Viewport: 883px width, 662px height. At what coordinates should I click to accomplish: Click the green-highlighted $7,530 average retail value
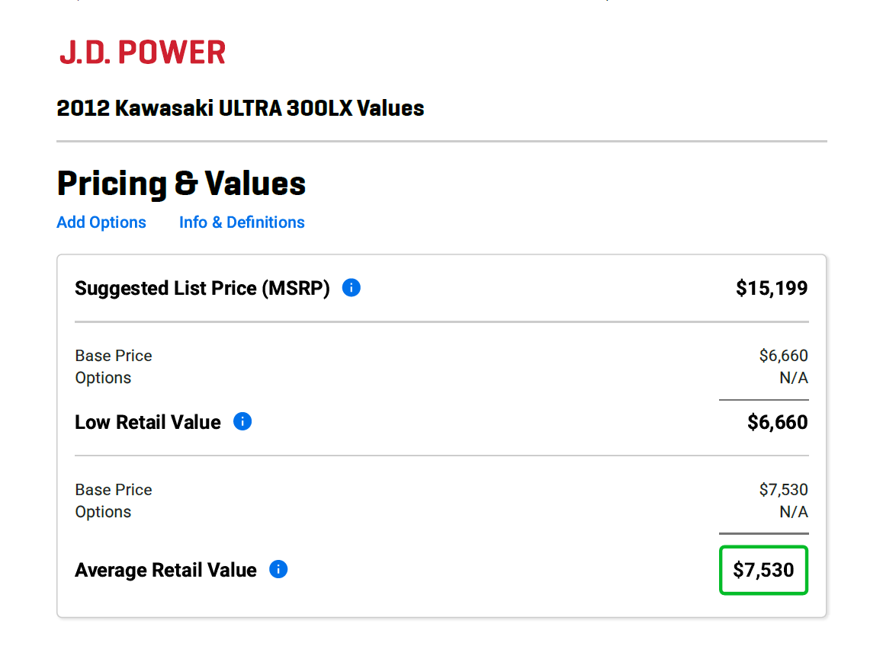(x=763, y=570)
